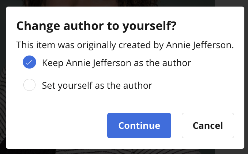
Task: Click the divider line above the buttons
Action: pos(125,102)
